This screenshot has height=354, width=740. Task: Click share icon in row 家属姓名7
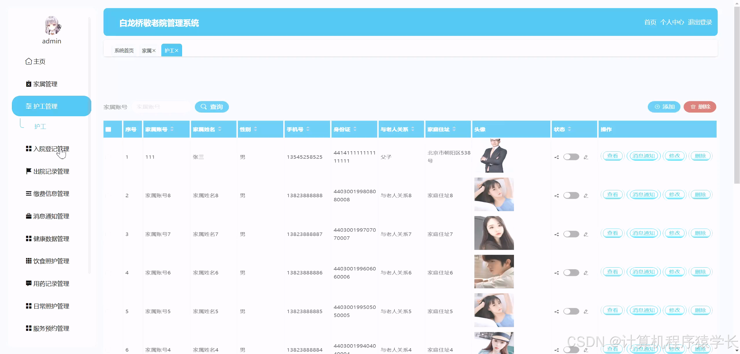tap(556, 235)
